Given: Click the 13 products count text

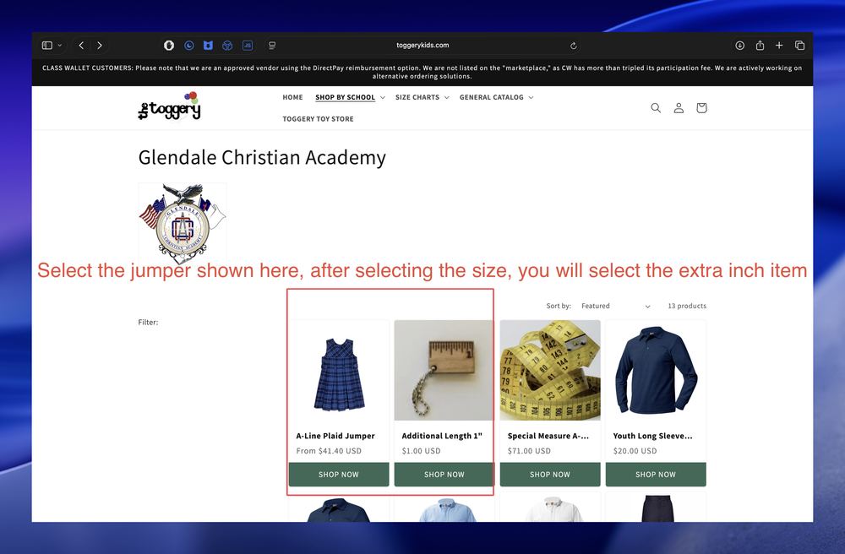Looking at the screenshot, I should pyautogui.click(x=687, y=306).
